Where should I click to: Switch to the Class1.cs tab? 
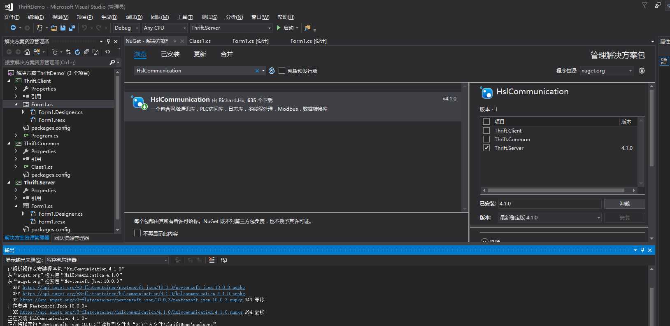[x=200, y=41]
